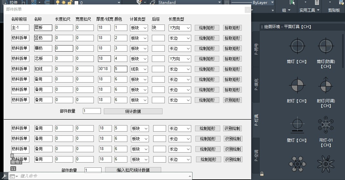Open the layer 0 dropdown list

(119, 3)
